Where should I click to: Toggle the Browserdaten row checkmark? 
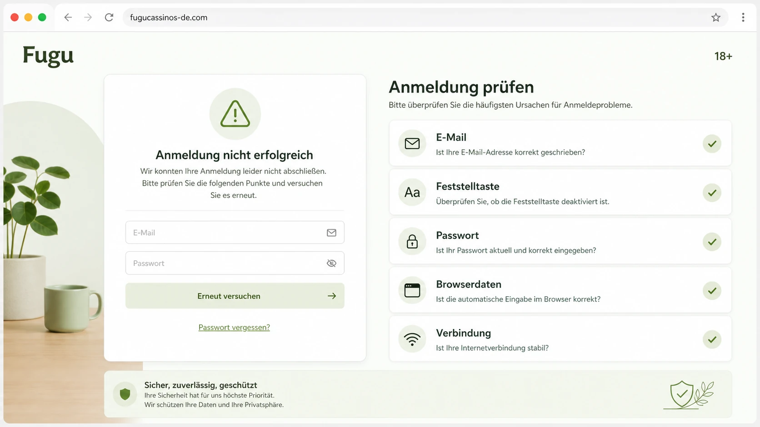point(712,291)
